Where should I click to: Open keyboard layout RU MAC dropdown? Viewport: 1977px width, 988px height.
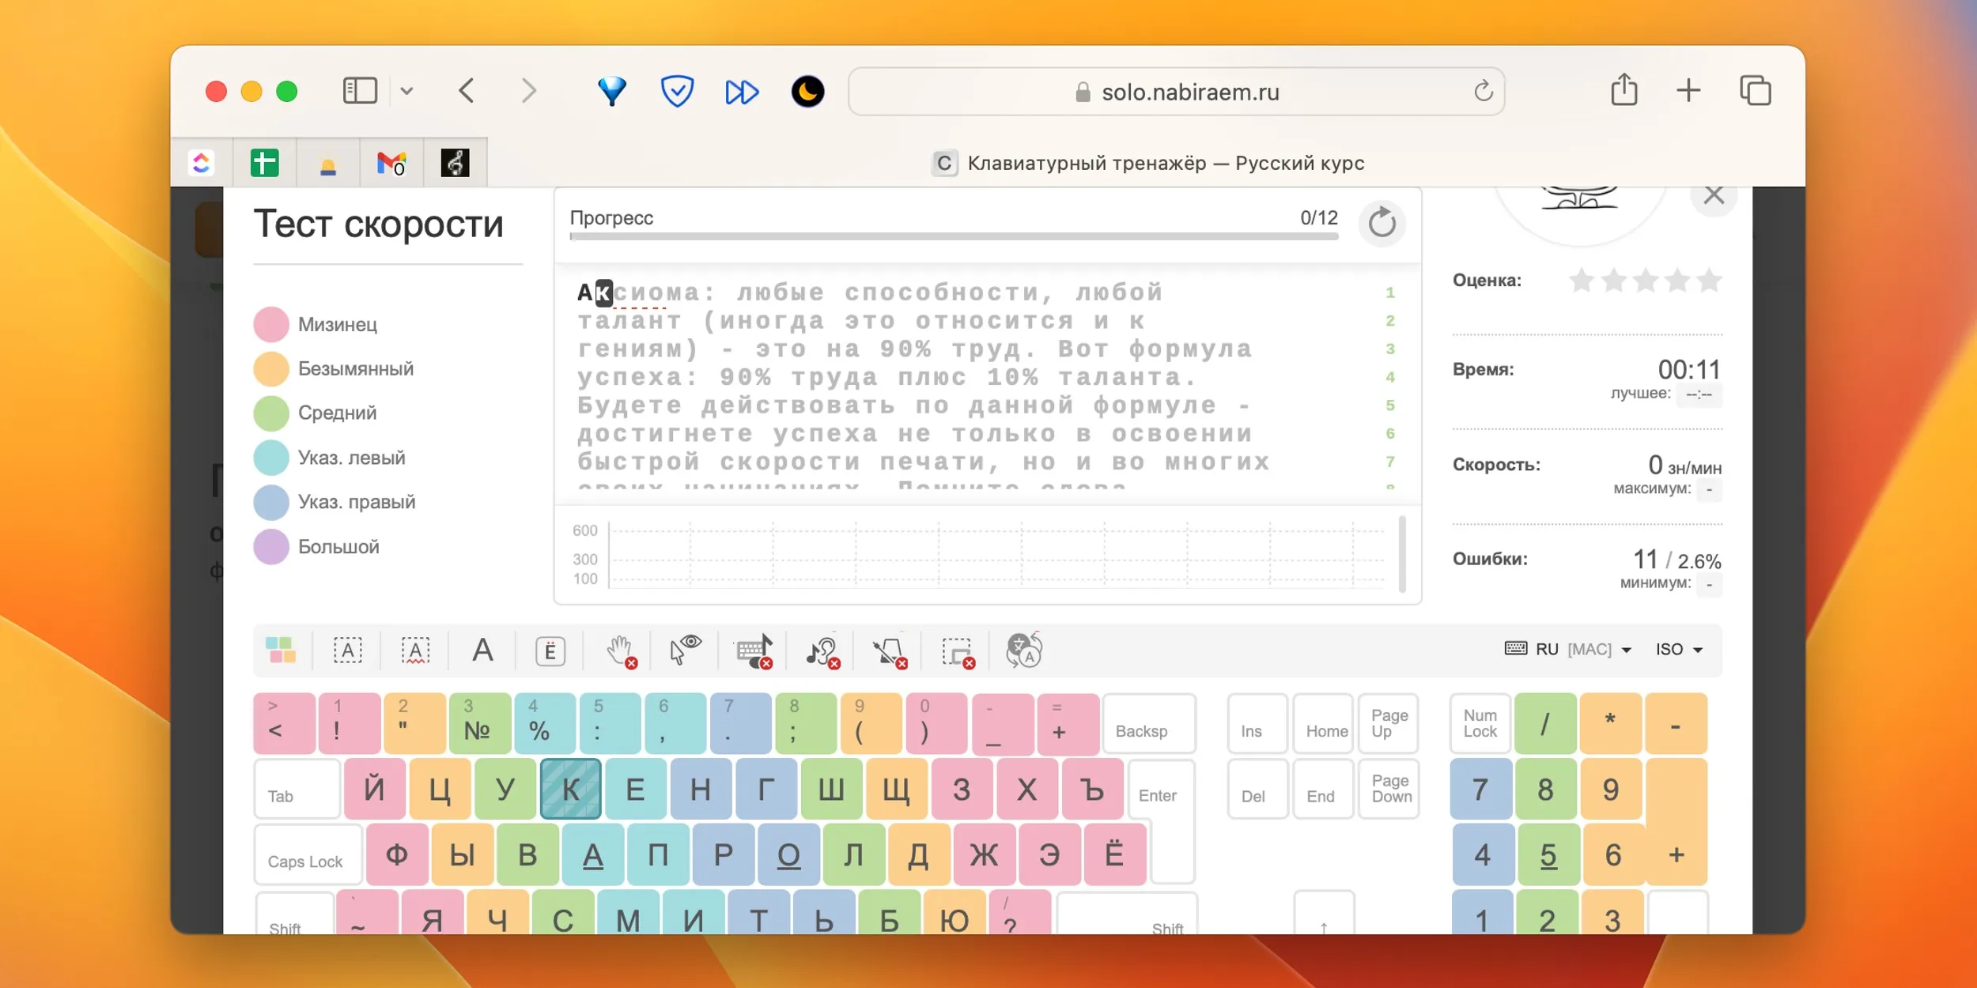coord(1568,649)
